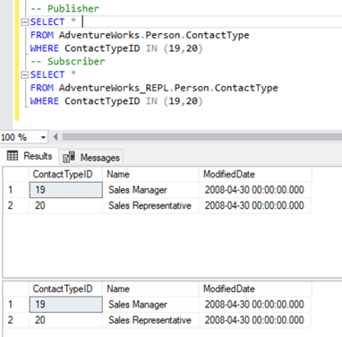Select cell 19 in the first result grid
The image size is (342, 337).
(x=65, y=190)
